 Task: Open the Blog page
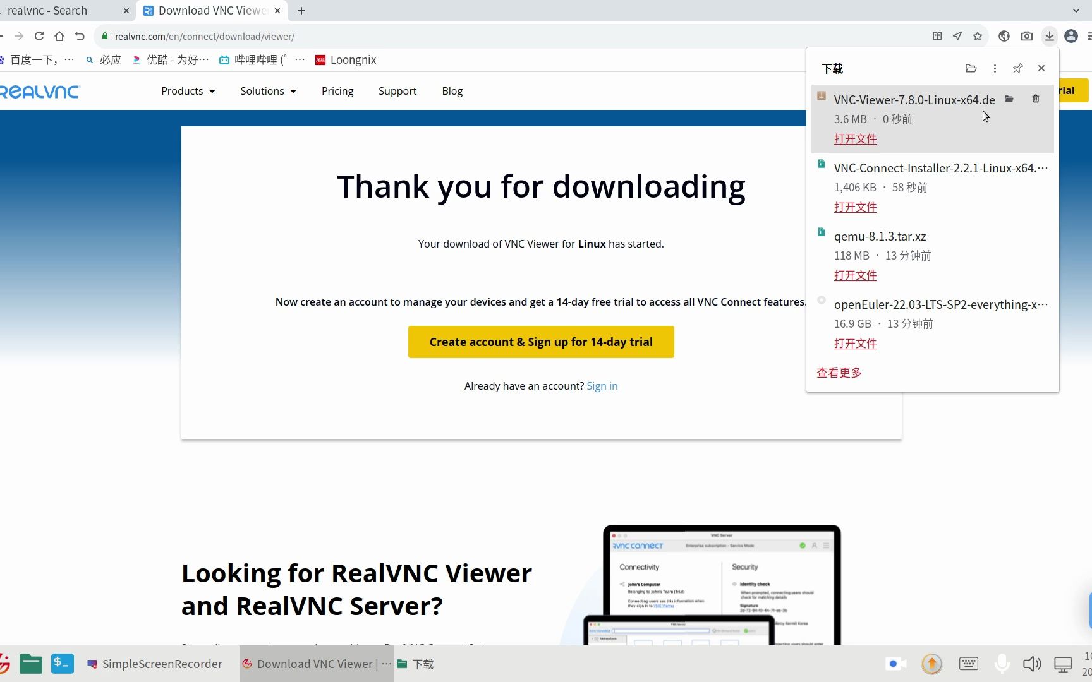pyautogui.click(x=452, y=91)
